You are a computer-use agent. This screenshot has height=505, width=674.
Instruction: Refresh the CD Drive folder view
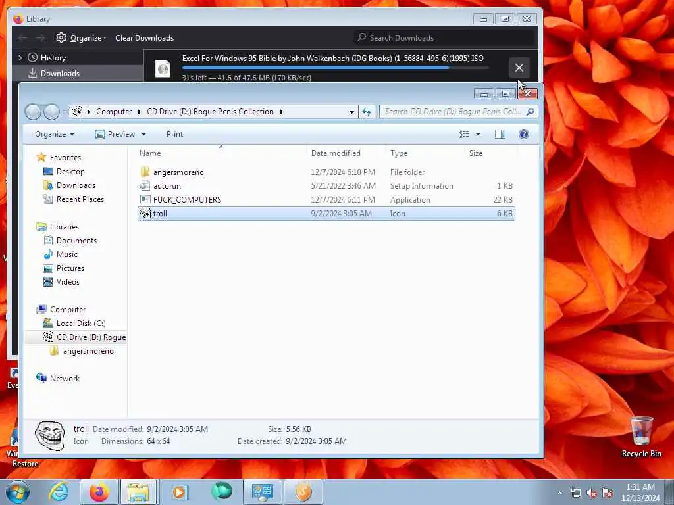tap(366, 112)
